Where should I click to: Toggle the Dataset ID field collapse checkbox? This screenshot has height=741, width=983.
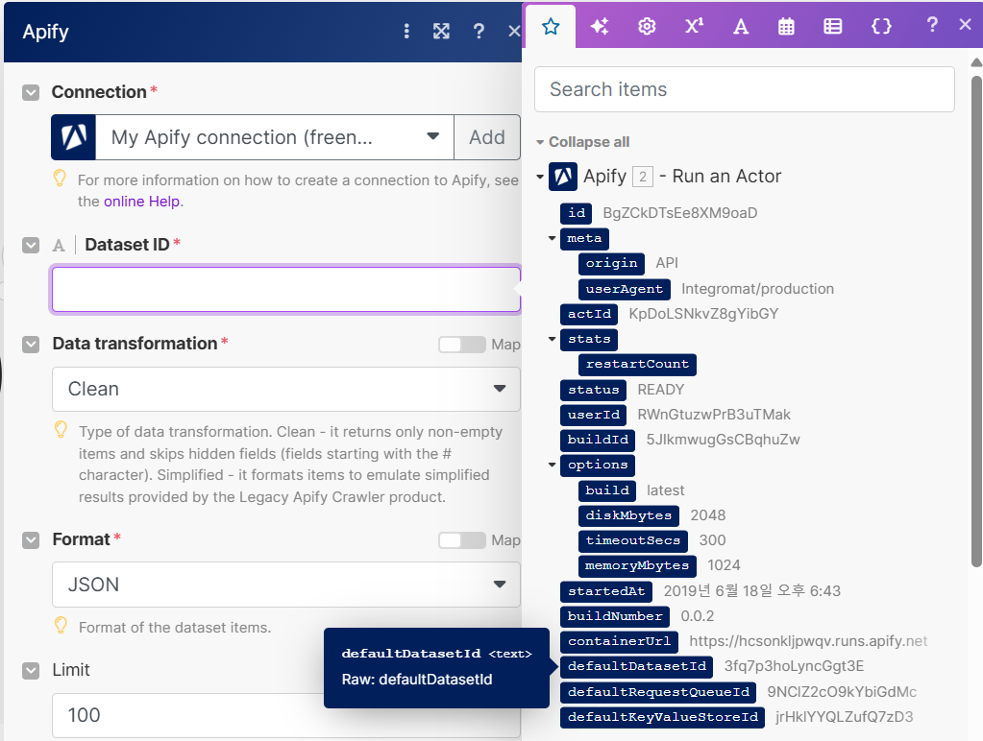pos(31,245)
